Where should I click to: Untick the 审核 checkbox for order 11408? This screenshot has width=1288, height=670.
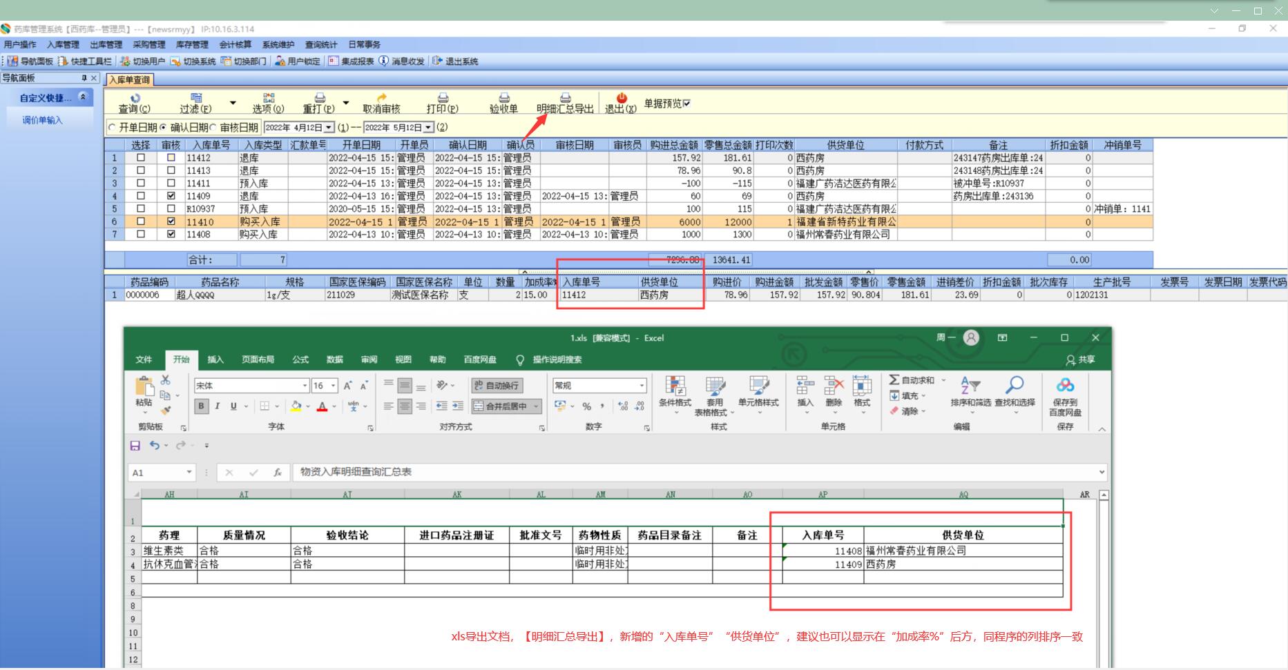coord(171,234)
